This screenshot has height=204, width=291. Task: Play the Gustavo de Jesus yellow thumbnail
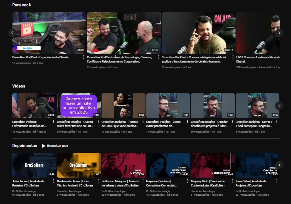[79, 165]
